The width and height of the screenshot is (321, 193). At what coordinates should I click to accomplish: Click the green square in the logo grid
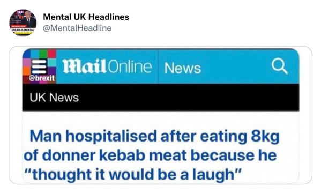point(43,54)
